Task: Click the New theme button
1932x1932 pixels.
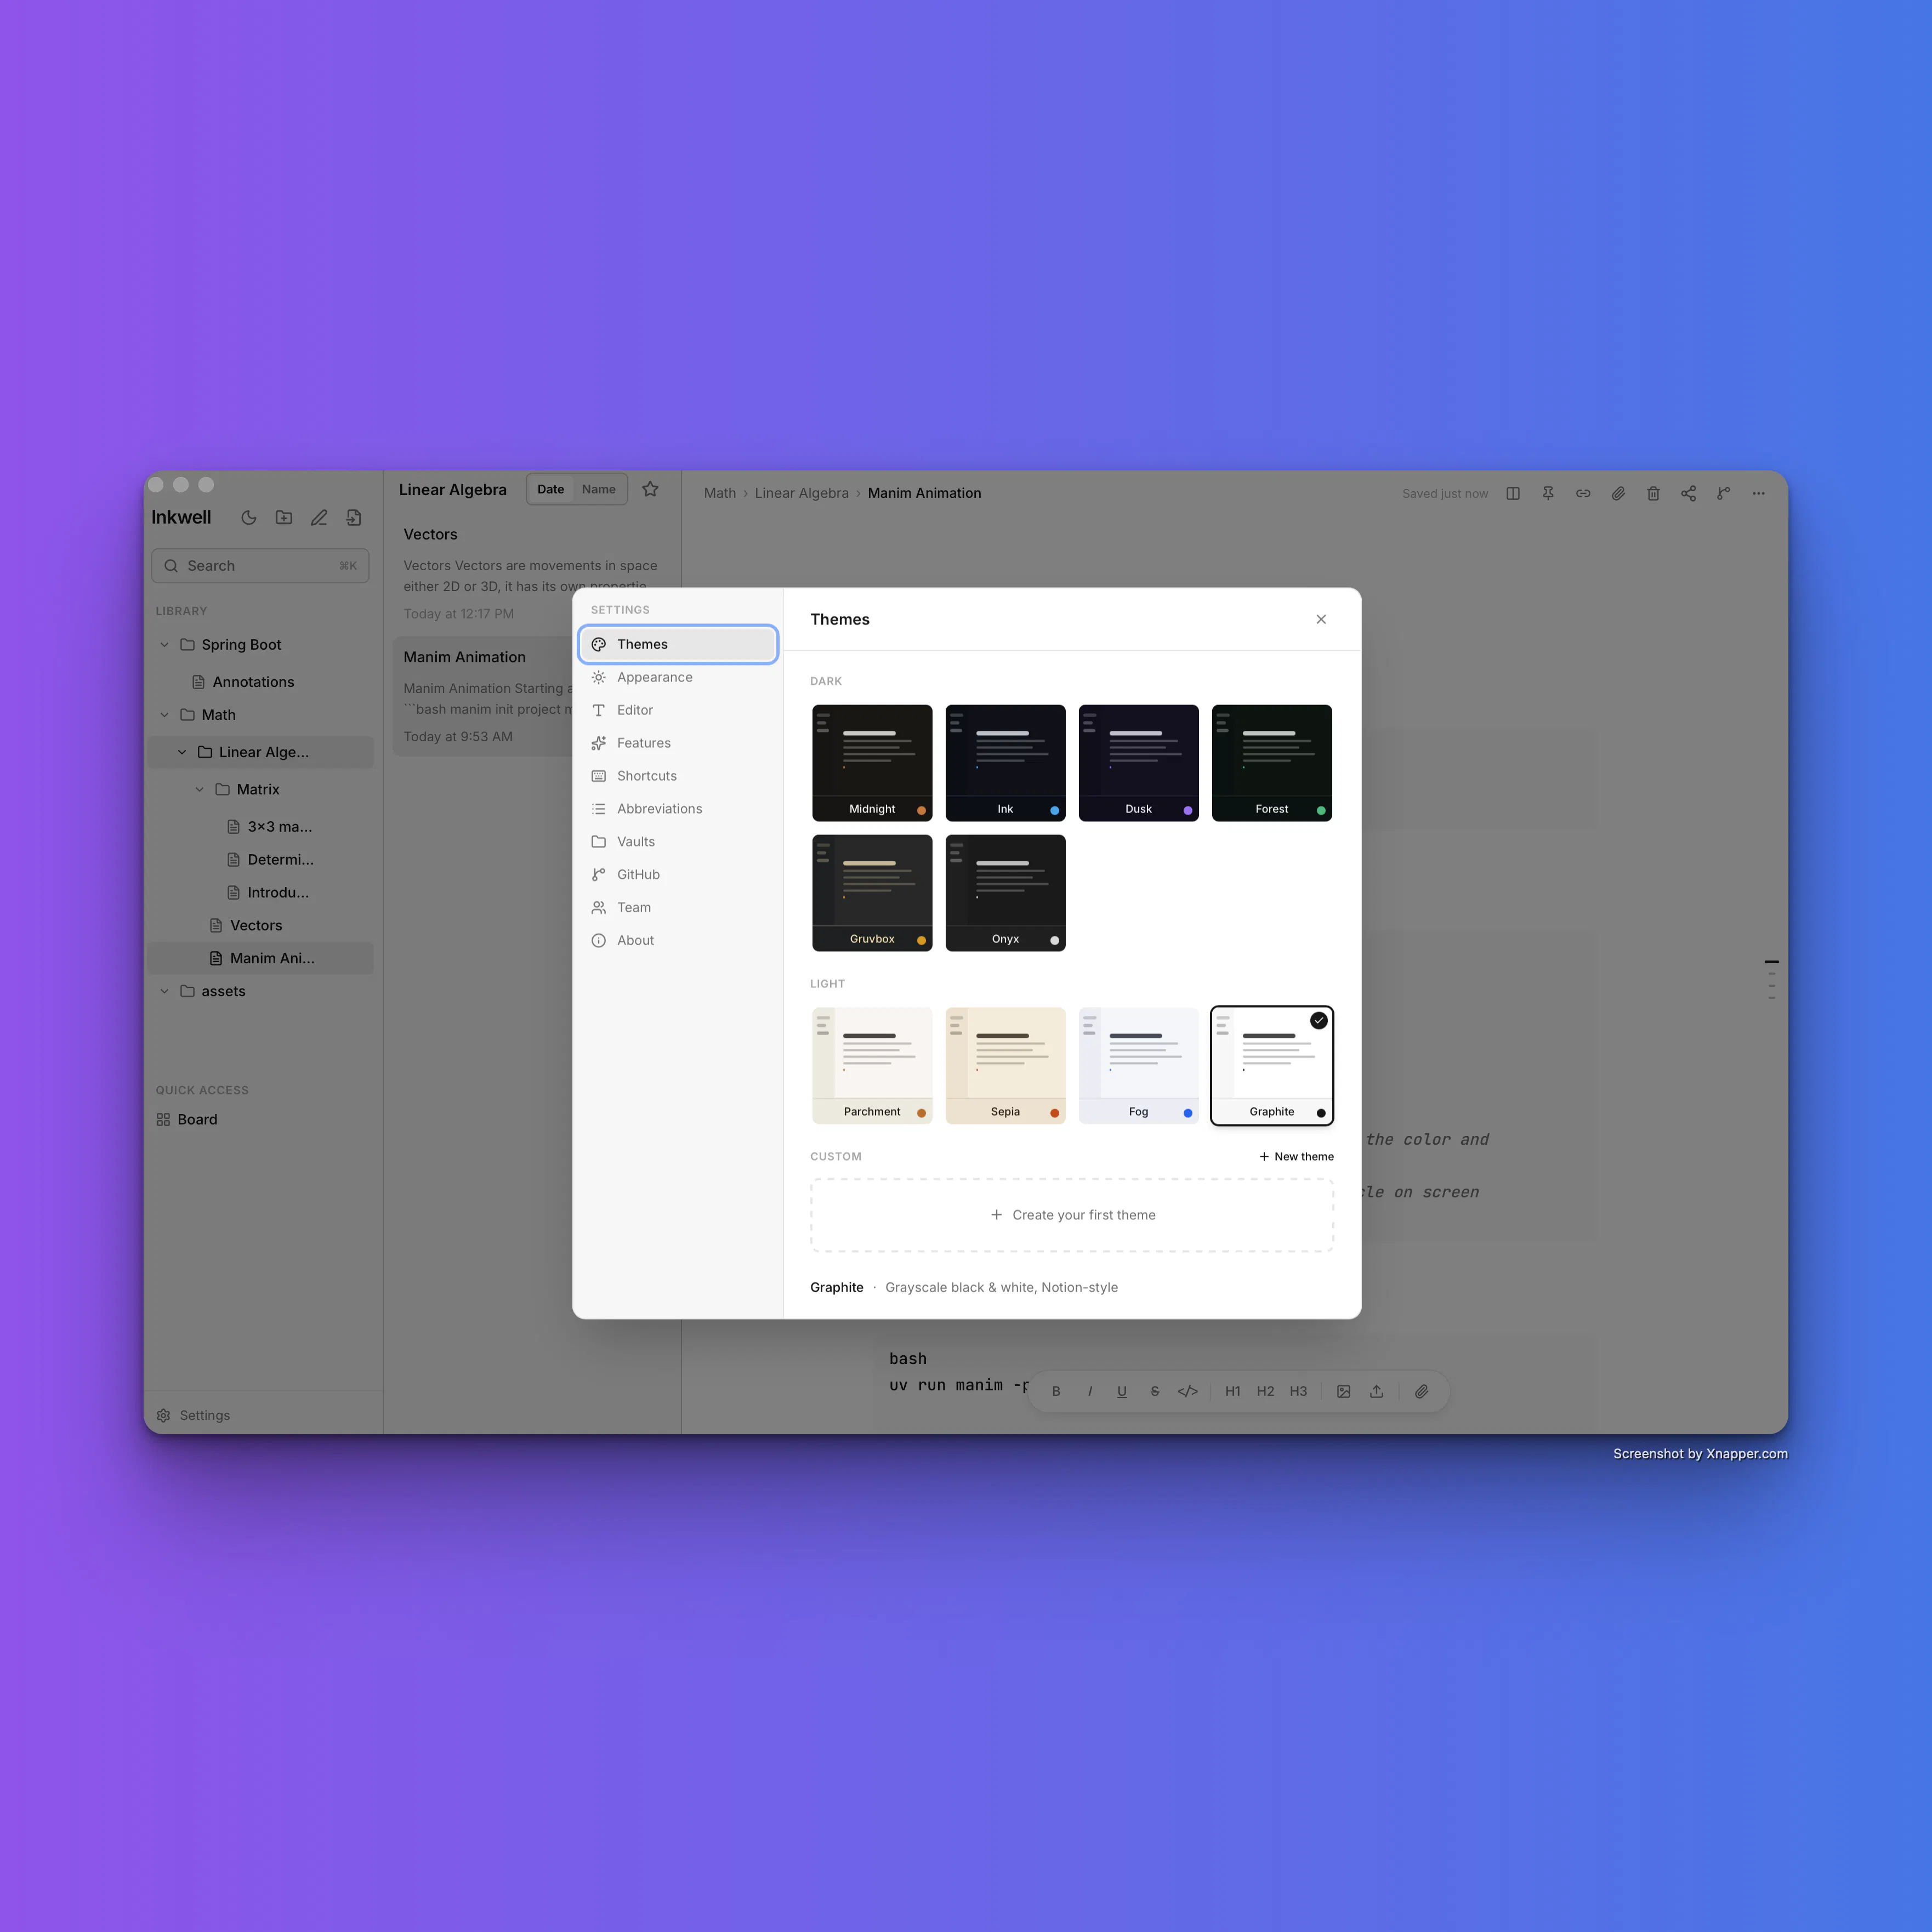Action: click(1296, 1156)
